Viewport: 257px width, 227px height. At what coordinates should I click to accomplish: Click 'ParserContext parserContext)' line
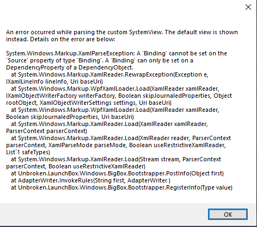(x=46, y=131)
